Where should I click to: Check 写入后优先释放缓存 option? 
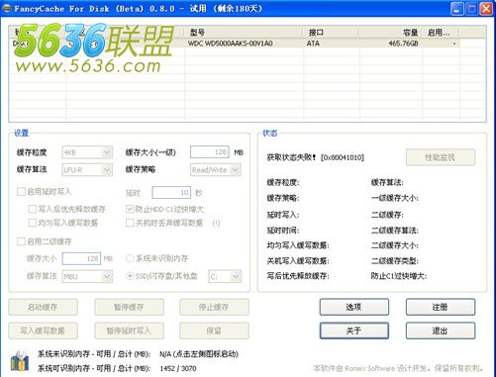32,209
